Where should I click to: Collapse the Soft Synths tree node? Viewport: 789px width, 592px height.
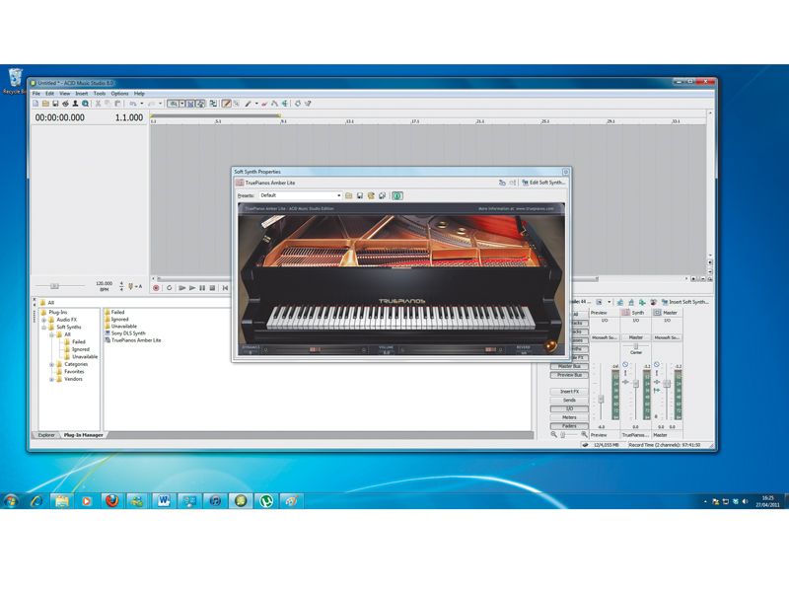[x=43, y=328]
